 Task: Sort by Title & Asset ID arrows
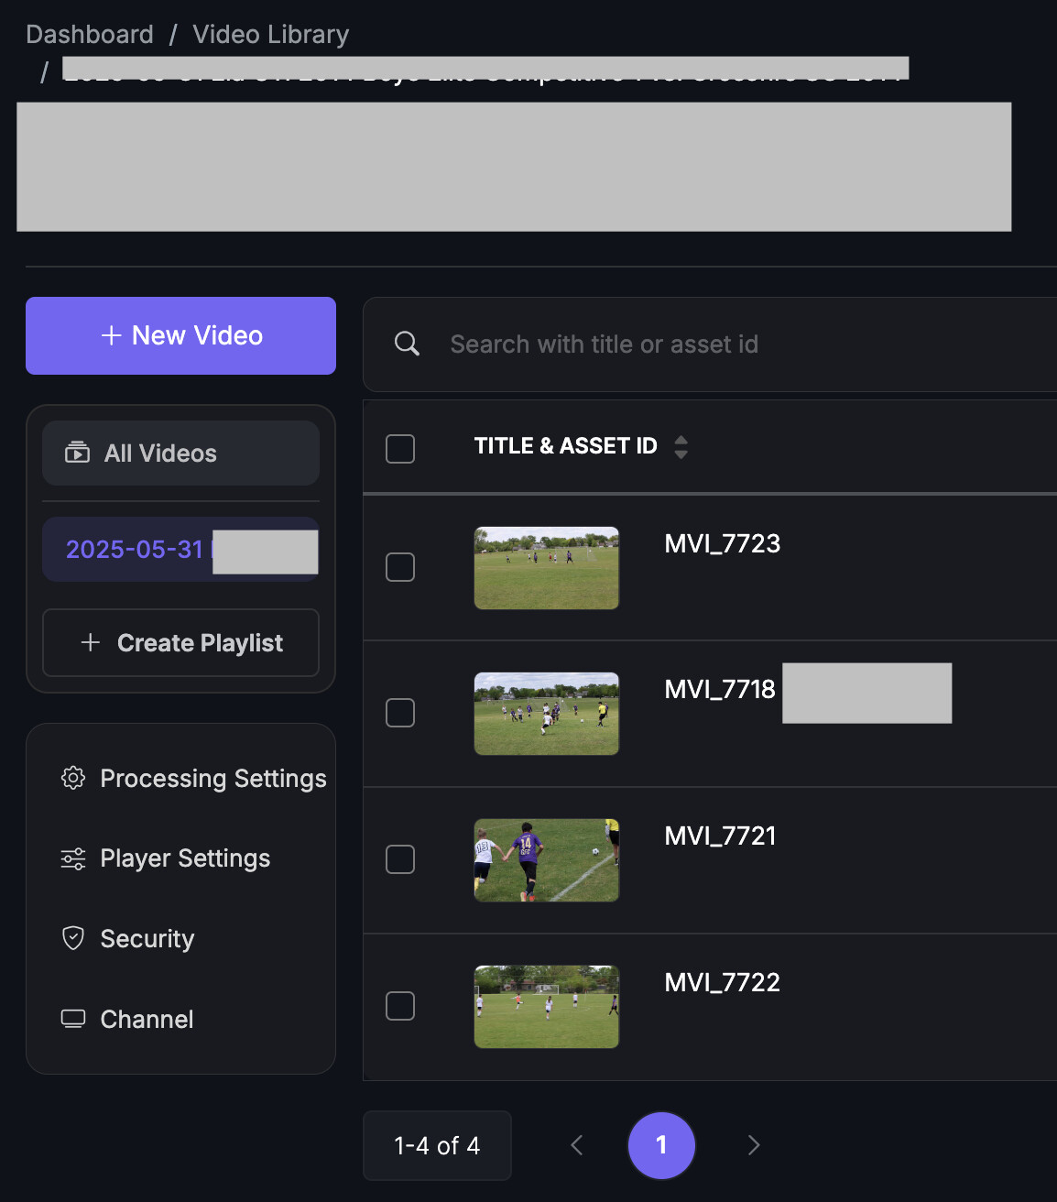coord(681,447)
